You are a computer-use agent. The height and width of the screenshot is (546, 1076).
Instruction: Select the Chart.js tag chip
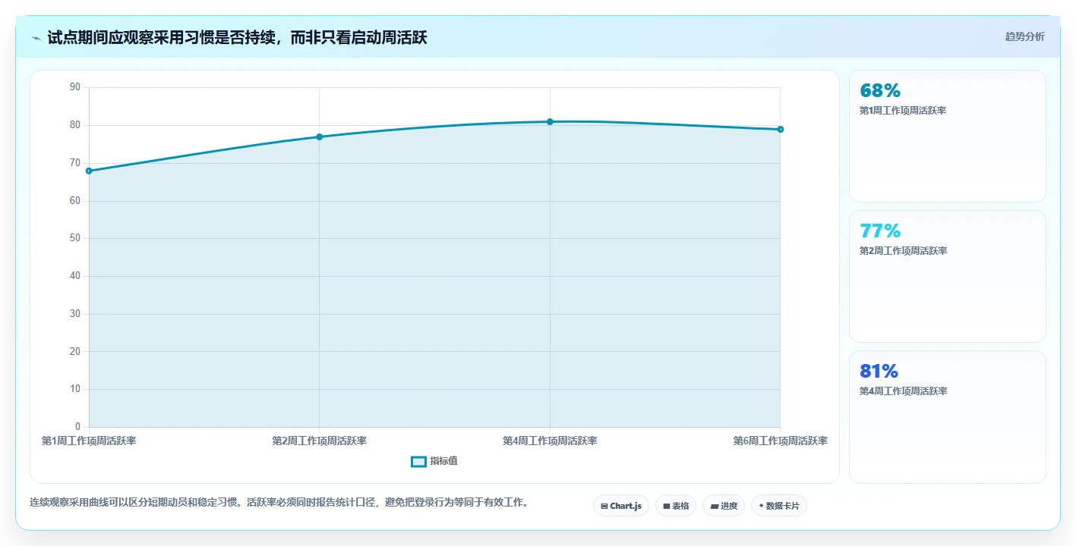click(620, 506)
